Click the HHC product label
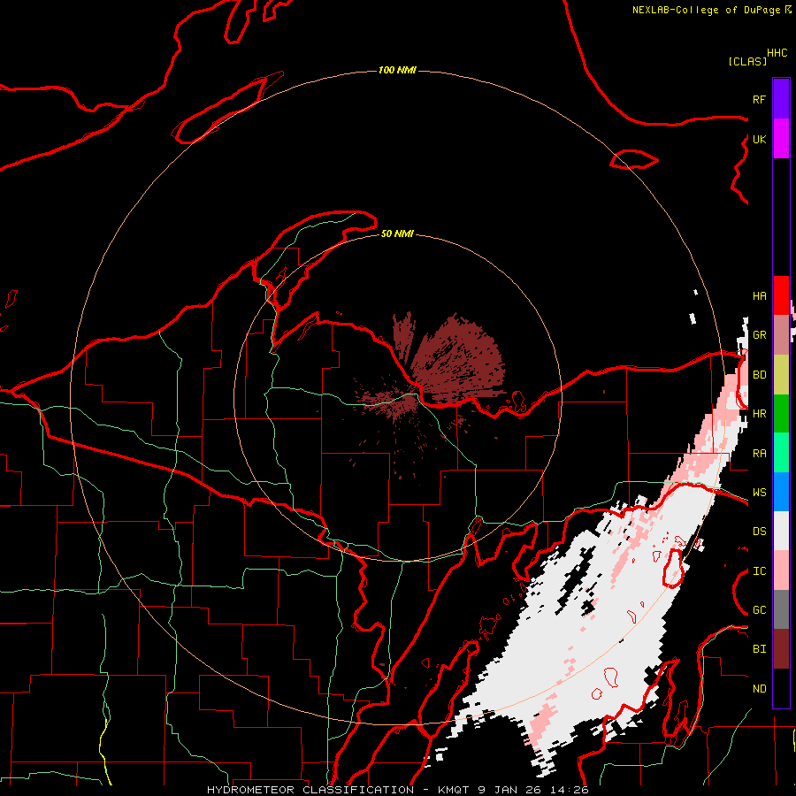796x796 pixels. click(777, 53)
